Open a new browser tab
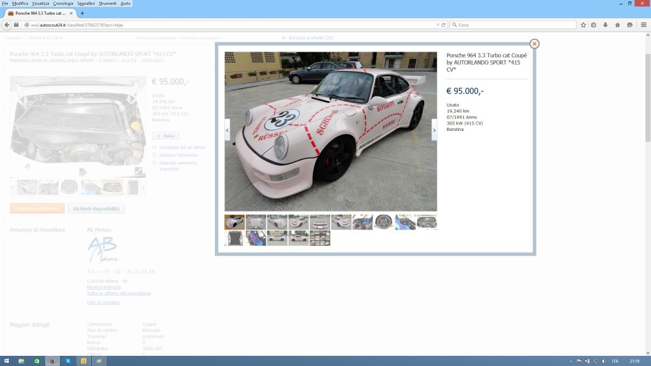Image resolution: width=651 pixels, height=366 pixels. pos(82,13)
